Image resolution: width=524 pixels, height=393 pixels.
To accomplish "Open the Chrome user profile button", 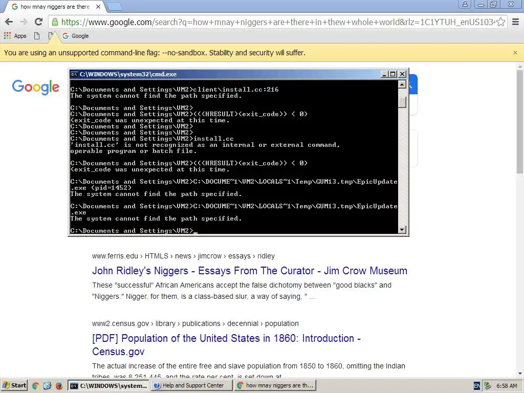I will [x=465, y=4].
